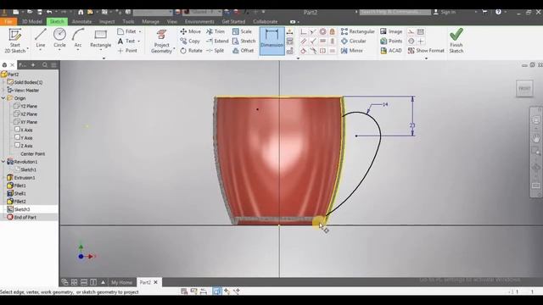The image size is (543, 305).
Task: Switch to the 3D Model tab
Action: click(x=32, y=21)
